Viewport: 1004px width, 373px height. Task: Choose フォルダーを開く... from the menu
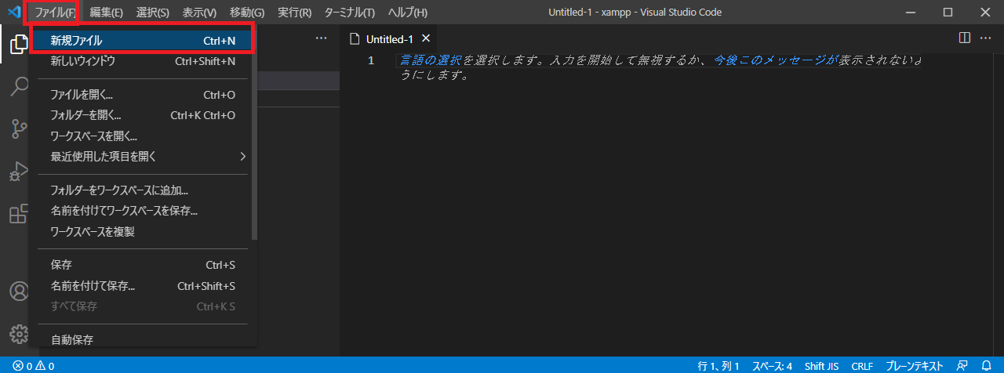point(143,115)
